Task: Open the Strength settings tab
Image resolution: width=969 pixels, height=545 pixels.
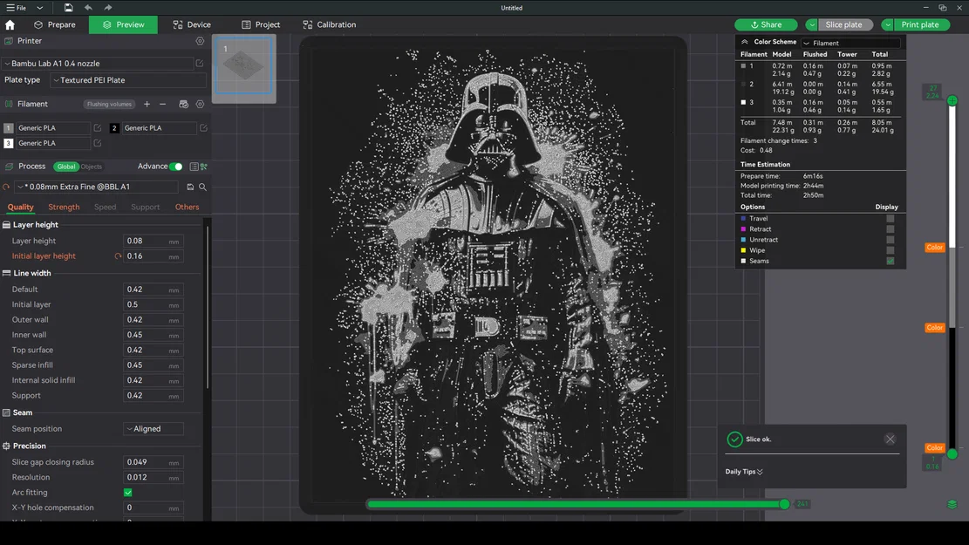Action: tap(63, 207)
